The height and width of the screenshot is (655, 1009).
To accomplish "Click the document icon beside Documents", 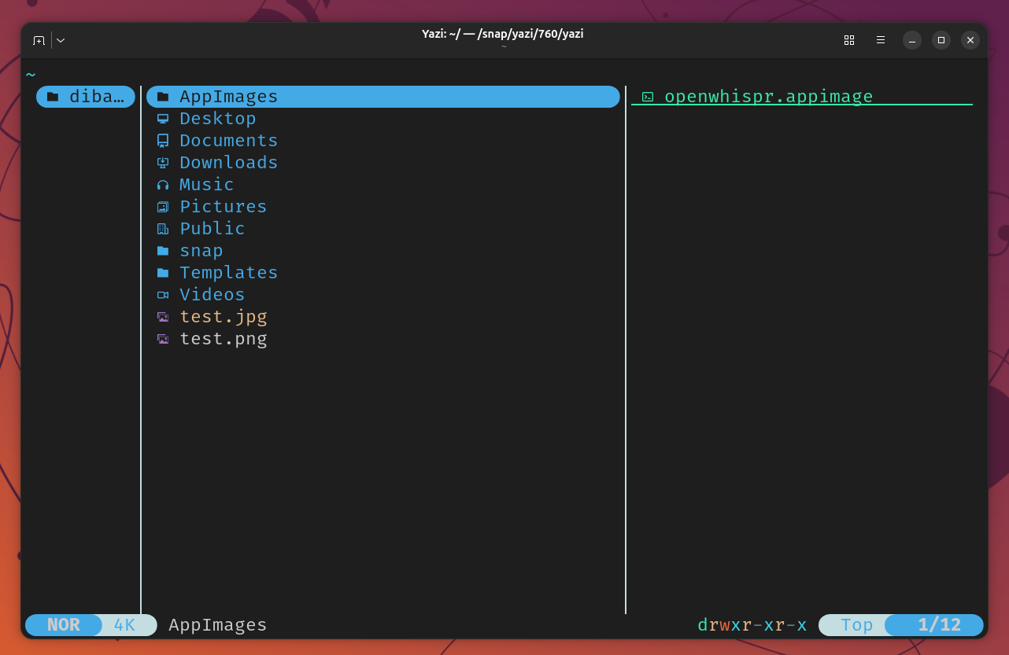I will point(163,141).
